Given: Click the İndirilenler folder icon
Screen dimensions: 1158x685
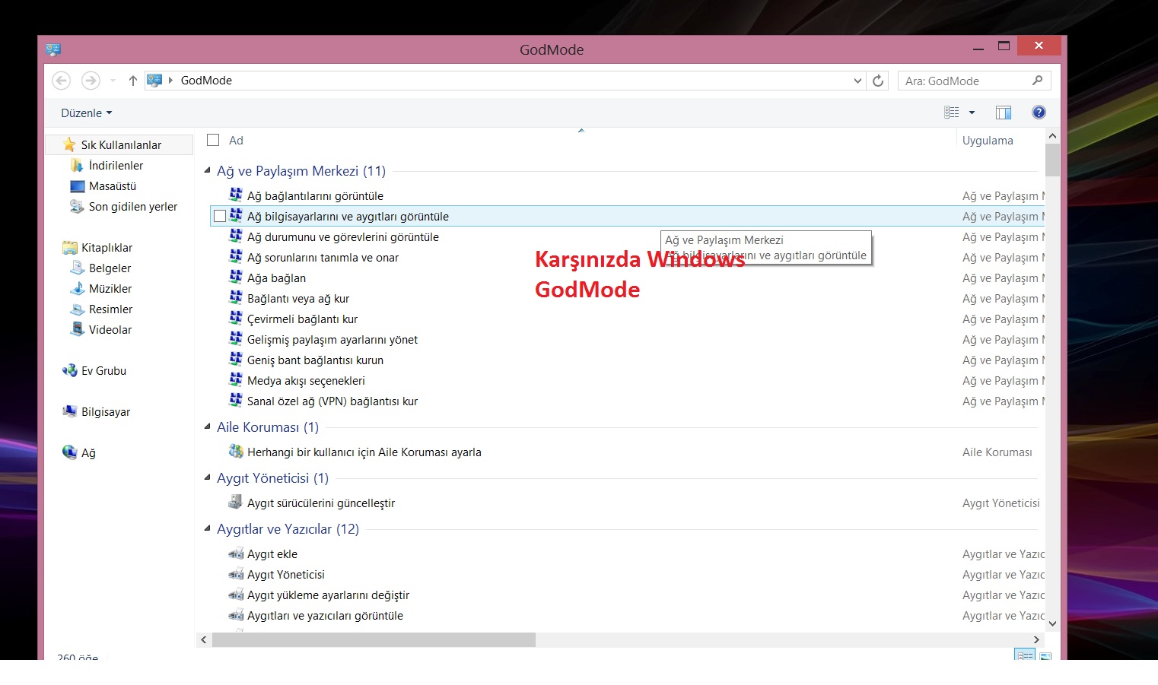Looking at the screenshot, I should (77, 165).
